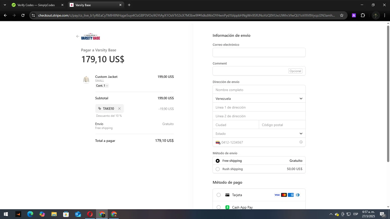Image resolution: width=390 pixels, height=219 pixels.
Task: Click the Nombre completo field
Action: click(259, 90)
